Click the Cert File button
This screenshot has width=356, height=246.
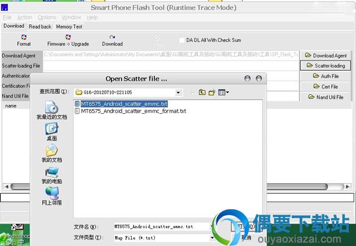326,87
